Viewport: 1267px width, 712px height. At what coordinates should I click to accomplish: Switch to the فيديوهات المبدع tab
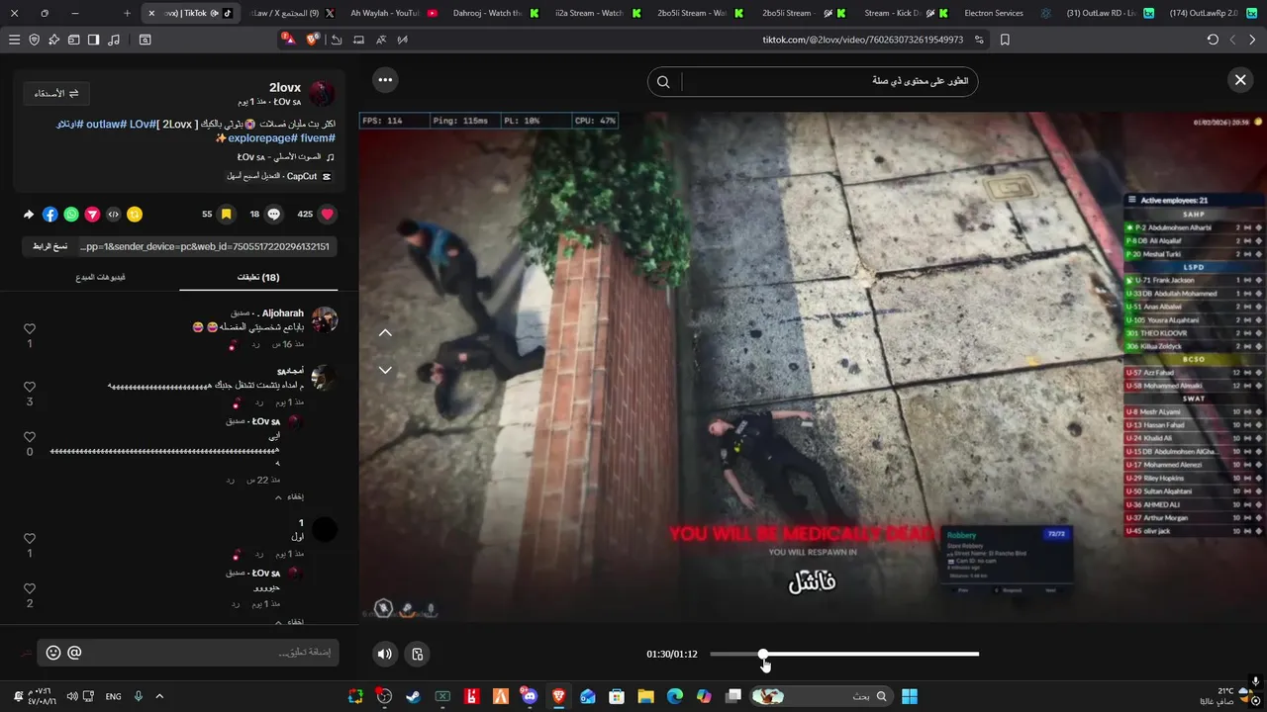click(x=100, y=278)
